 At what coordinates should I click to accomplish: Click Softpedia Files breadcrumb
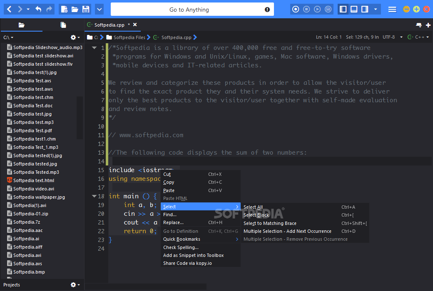(x=126, y=37)
